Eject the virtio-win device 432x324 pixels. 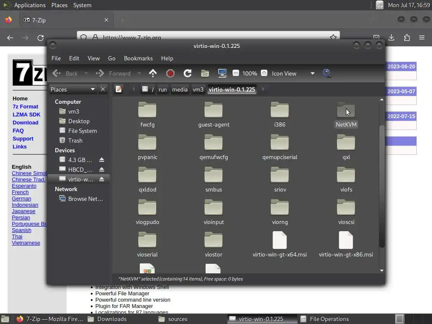pyautogui.click(x=102, y=179)
